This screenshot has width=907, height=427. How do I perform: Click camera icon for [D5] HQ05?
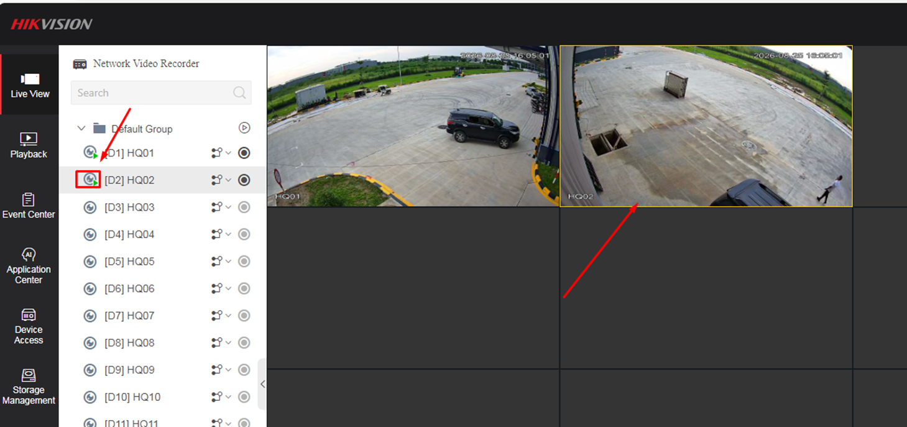tap(90, 262)
